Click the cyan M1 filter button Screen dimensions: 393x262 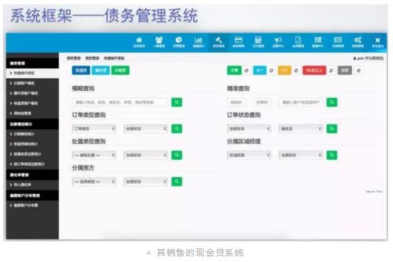click(260, 70)
